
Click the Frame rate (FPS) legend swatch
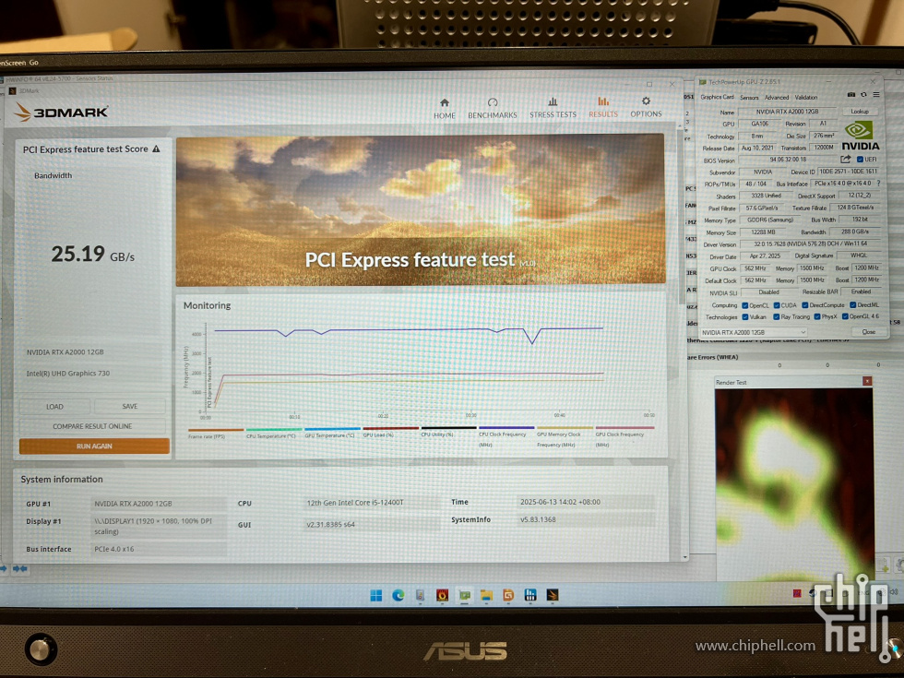pos(216,430)
